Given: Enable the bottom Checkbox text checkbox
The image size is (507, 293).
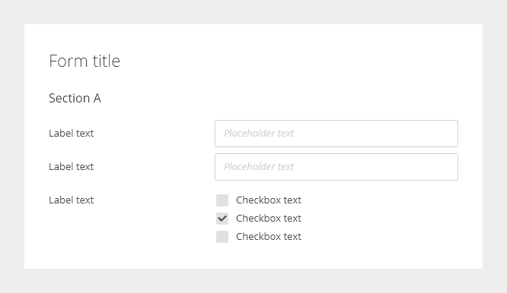Looking at the screenshot, I should click(x=222, y=237).
